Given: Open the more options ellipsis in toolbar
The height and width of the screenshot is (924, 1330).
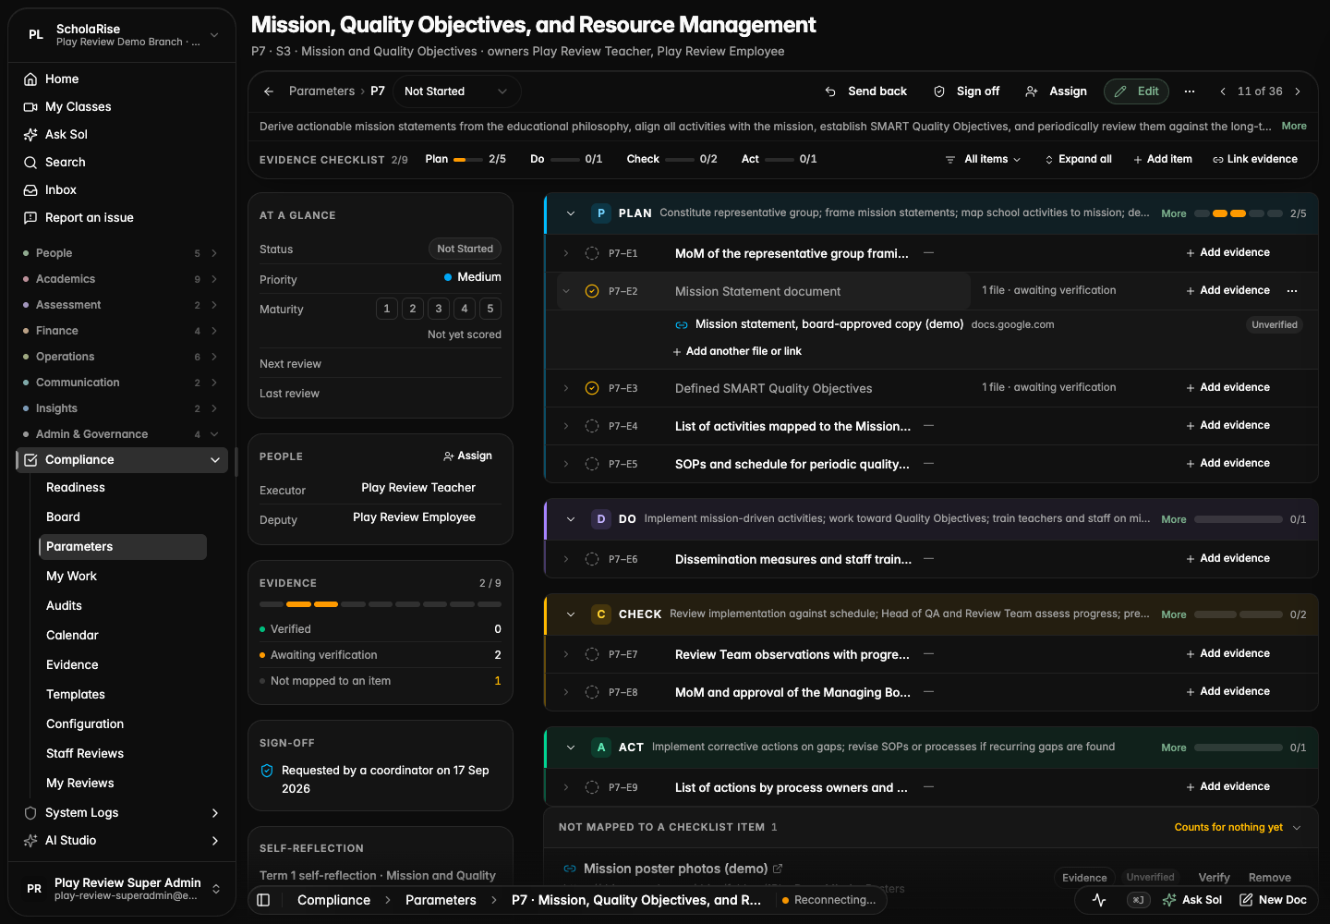Looking at the screenshot, I should point(1190,91).
